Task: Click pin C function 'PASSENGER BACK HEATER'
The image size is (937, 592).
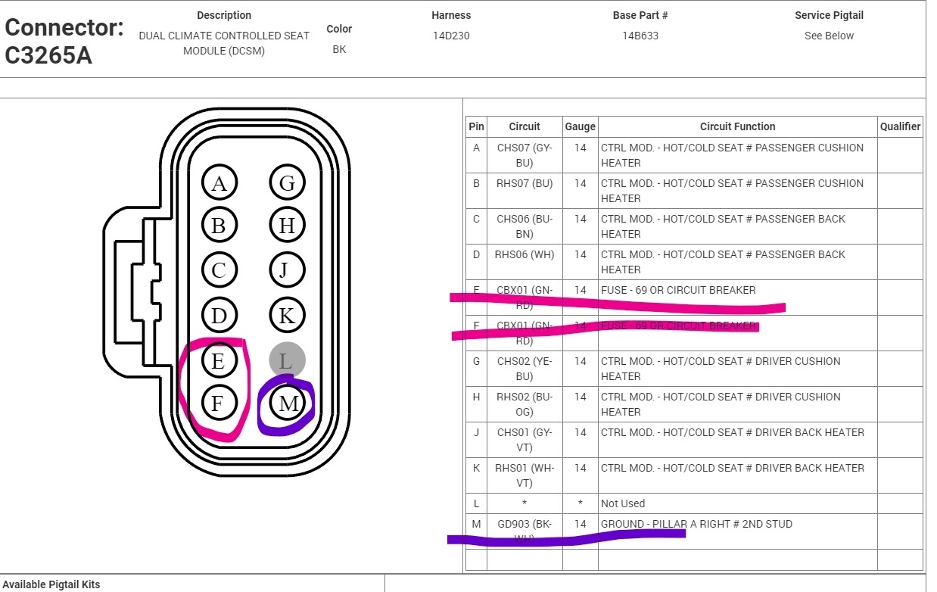Action: click(x=723, y=226)
